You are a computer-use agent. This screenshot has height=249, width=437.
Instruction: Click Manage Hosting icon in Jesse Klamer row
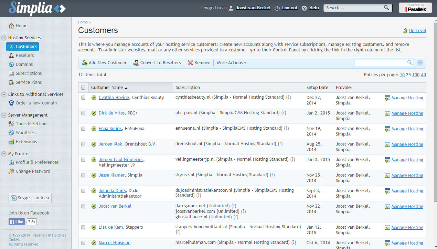387,176
